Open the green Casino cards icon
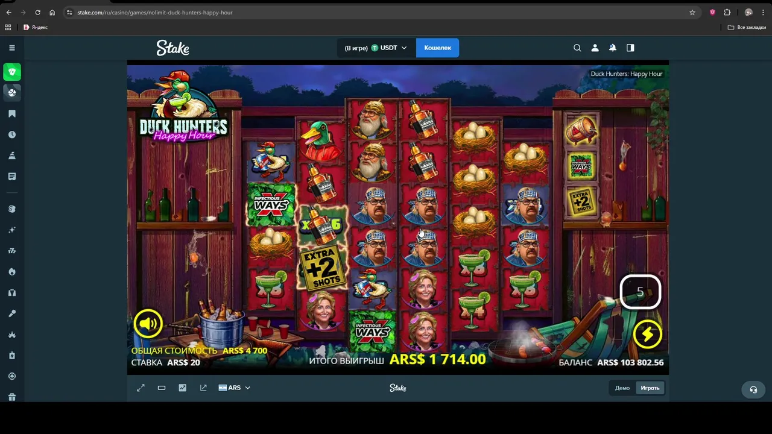This screenshot has height=434, width=772. pyautogui.click(x=11, y=72)
